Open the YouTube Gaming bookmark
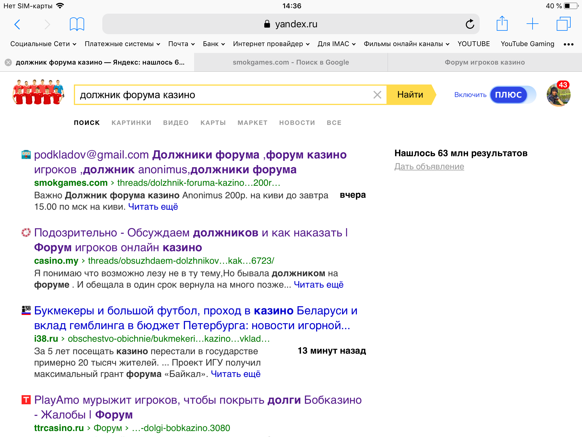Viewport: 582px width, 437px height. coord(527,44)
